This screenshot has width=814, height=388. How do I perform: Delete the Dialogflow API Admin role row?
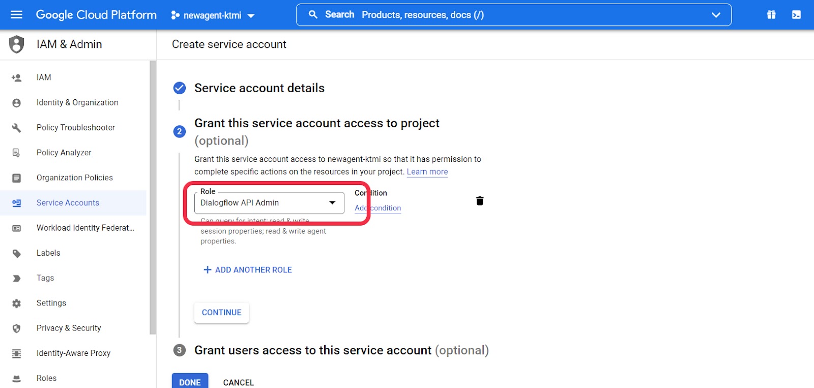pos(479,201)
